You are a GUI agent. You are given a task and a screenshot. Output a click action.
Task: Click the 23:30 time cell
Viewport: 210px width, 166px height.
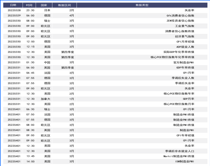point(30,10)
